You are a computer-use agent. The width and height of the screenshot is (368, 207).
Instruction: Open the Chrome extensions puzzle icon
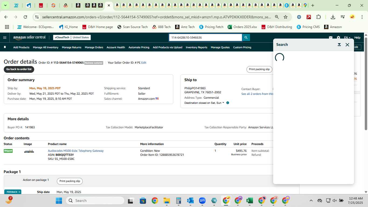pyautogui.click(x=318, y=17)
